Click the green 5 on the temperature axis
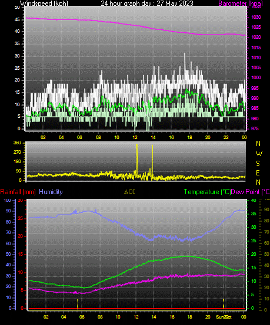The height and width of the screenshot is (325, 270). click(252, 294)
